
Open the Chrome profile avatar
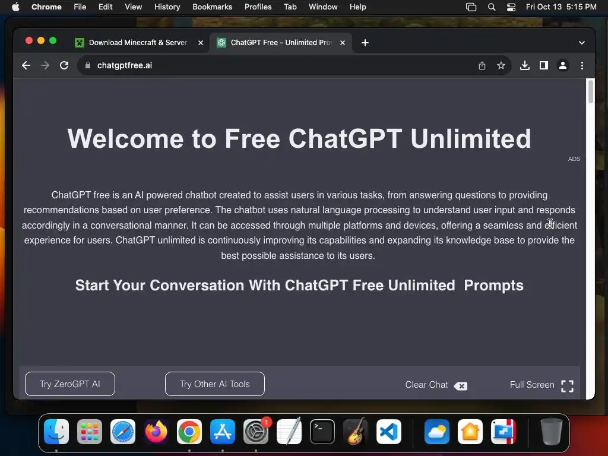[563, 65]
